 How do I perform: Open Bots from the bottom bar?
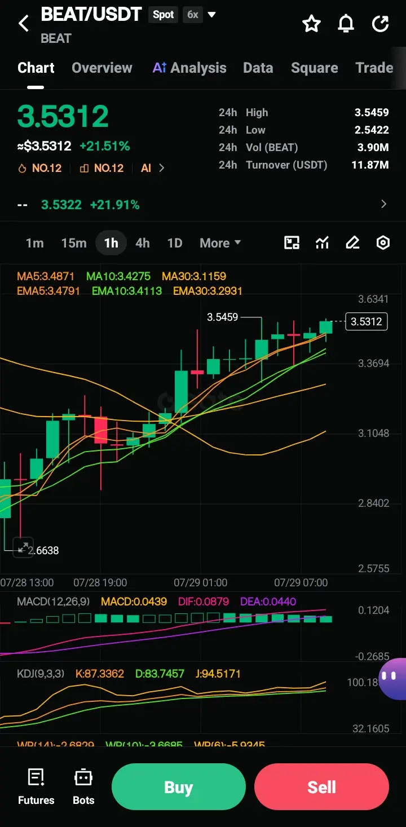pos(83,787)
